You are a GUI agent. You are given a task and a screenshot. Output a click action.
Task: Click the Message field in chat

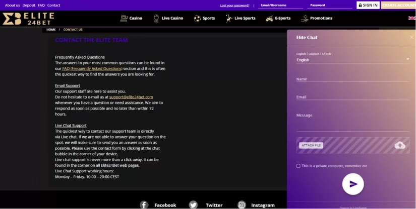(x=353, y=122)
